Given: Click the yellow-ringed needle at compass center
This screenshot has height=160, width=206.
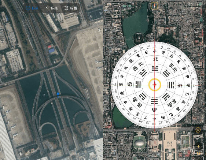Looking at the screenshot, I should coord(155,85).
